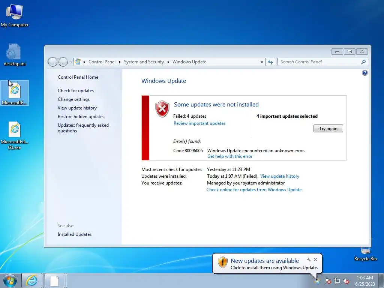The image size is (384, 288).
Task: Click the Try again button
Action: point(328,129)
